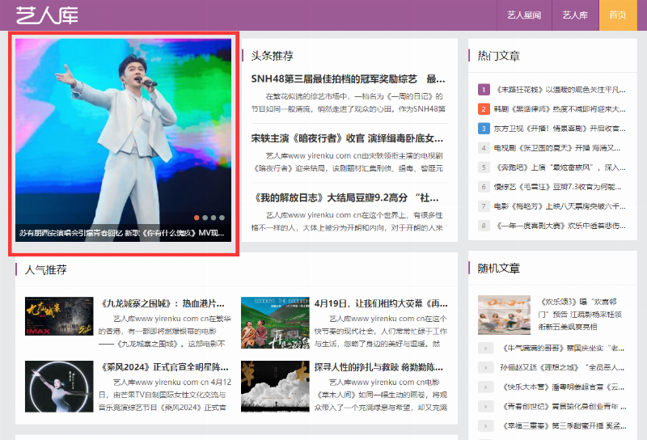Open hot article rank 3 东方卫视《开播!情景喜剧》
Screen dimensions: 647x440
[560, 129]
